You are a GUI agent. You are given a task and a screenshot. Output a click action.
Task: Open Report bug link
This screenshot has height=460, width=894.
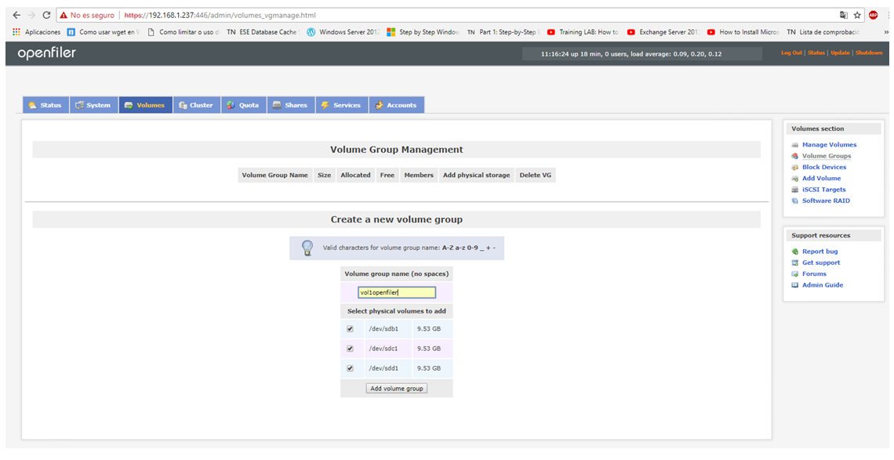click(819, 252)
